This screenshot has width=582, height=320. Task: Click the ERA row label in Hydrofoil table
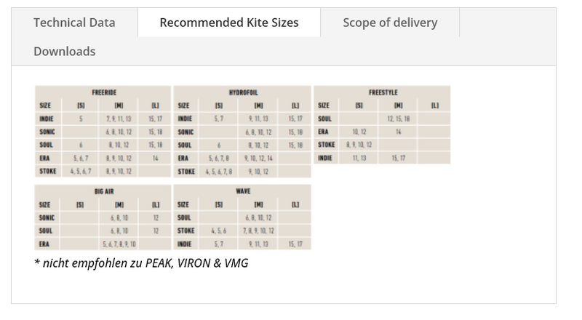(x=183, y=158)
